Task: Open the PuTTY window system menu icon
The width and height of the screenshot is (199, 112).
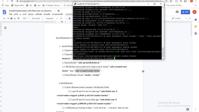Action: (x=75, y=4)
